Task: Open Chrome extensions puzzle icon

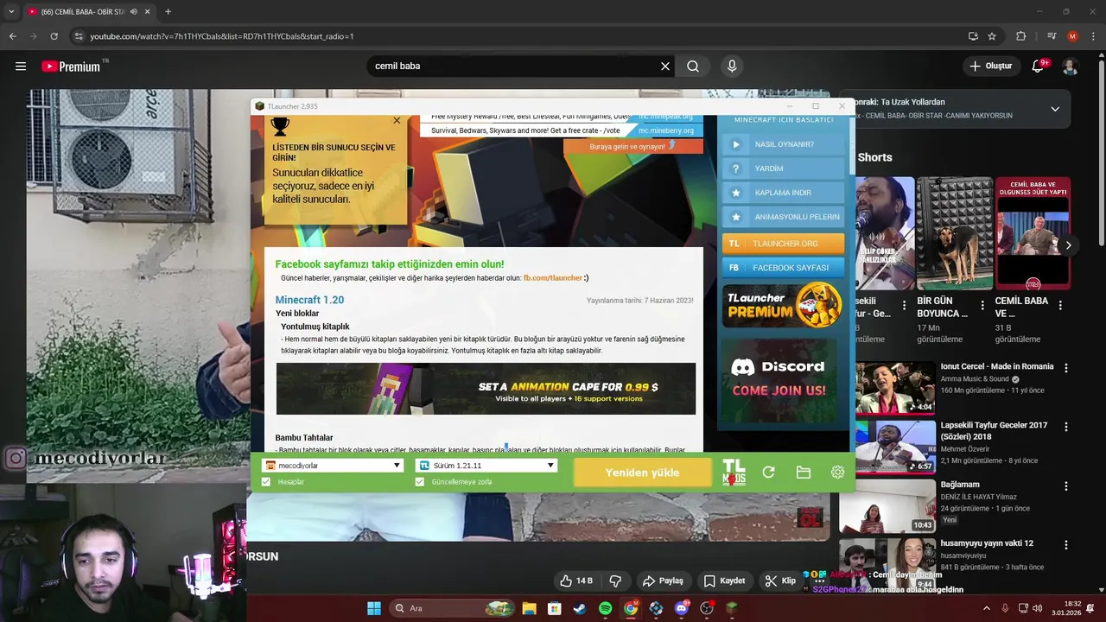Action: pos(1021,36)
